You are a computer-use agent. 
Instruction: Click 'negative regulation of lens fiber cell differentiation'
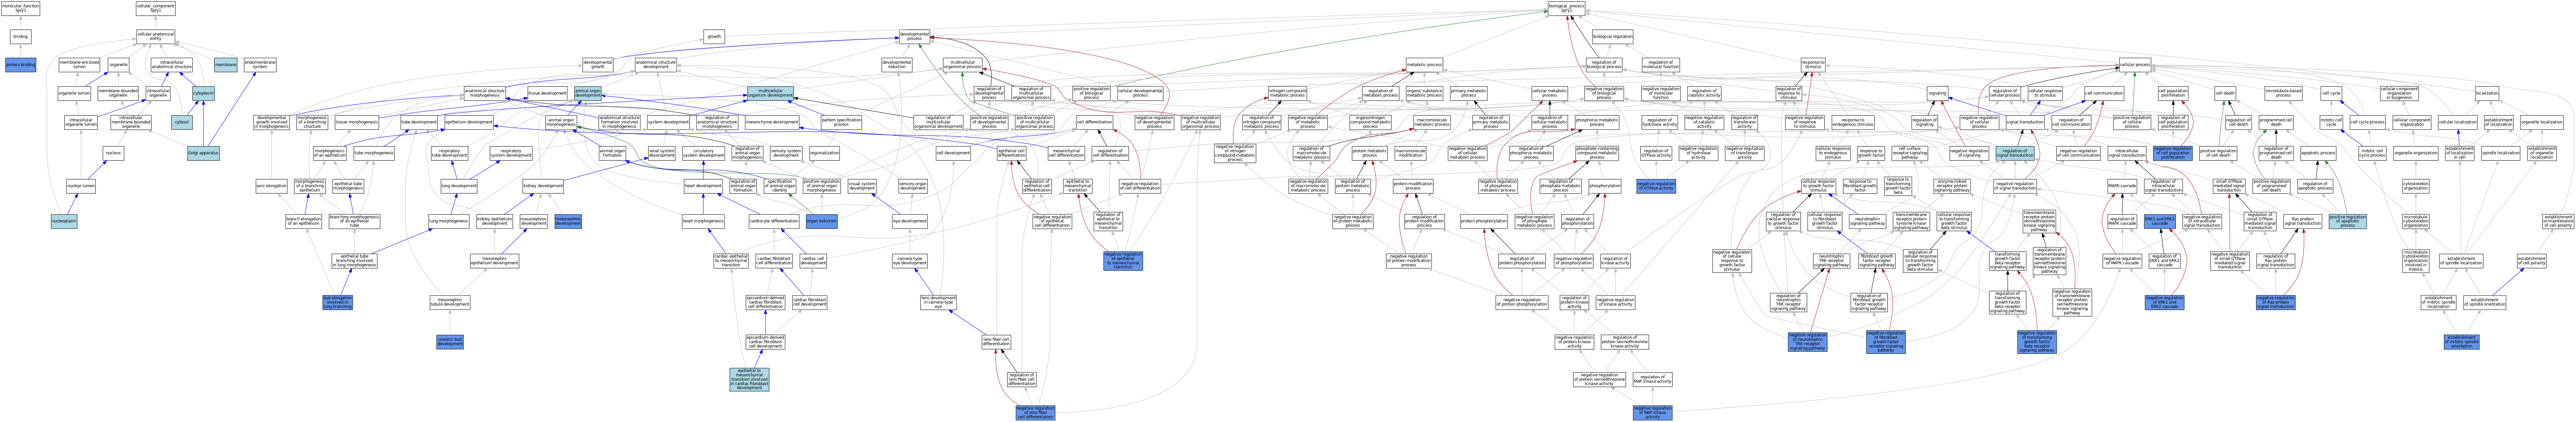pos(1035,412)
